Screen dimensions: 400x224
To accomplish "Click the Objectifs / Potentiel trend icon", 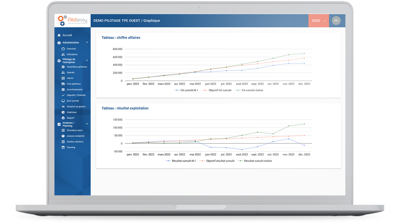I will point(63,95).
